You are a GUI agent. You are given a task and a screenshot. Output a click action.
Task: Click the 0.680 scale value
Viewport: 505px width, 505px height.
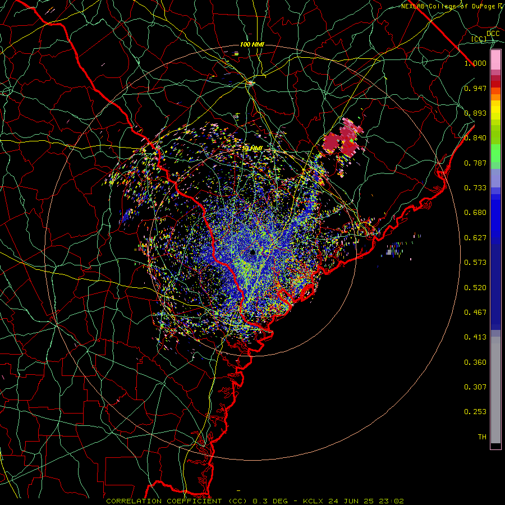point(475,213)
